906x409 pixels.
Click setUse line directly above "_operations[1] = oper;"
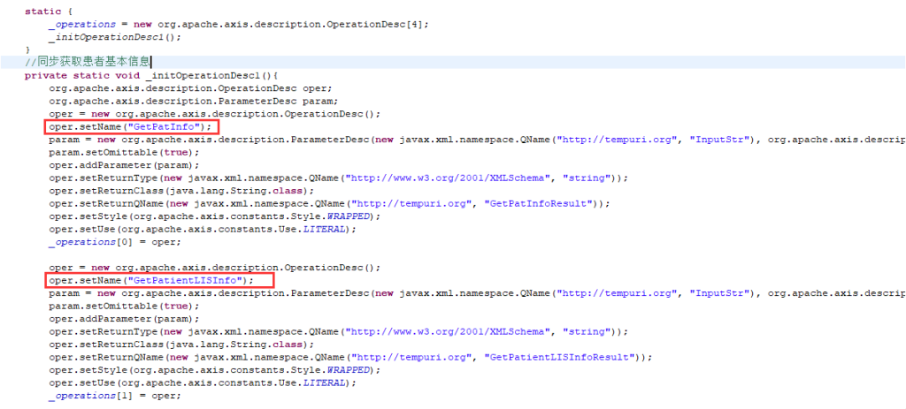[203, 383]
